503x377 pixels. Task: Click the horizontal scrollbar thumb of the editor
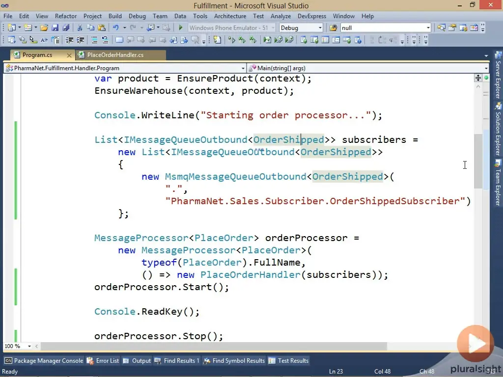(x=214, y=346)
